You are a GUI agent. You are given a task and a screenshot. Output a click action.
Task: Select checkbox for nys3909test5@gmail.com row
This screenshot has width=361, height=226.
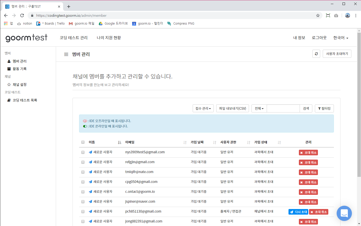pyautogui.click(x=83, y=152)
